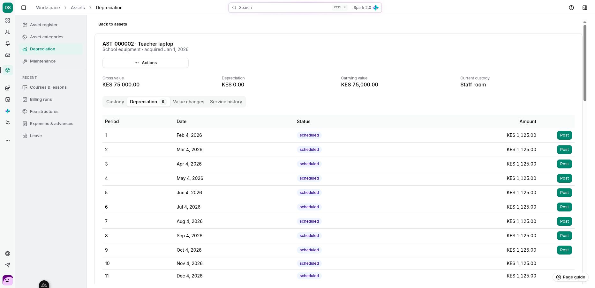Open Asset categories in sidebar
This screenshot has width=595, height=288.
click(x=51, y=37)
